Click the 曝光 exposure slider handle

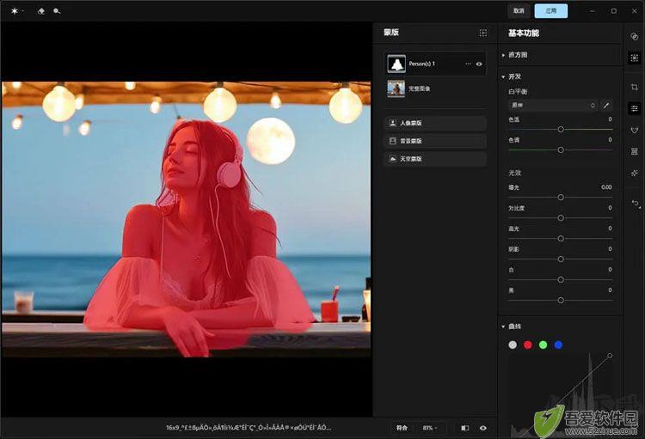561,198
